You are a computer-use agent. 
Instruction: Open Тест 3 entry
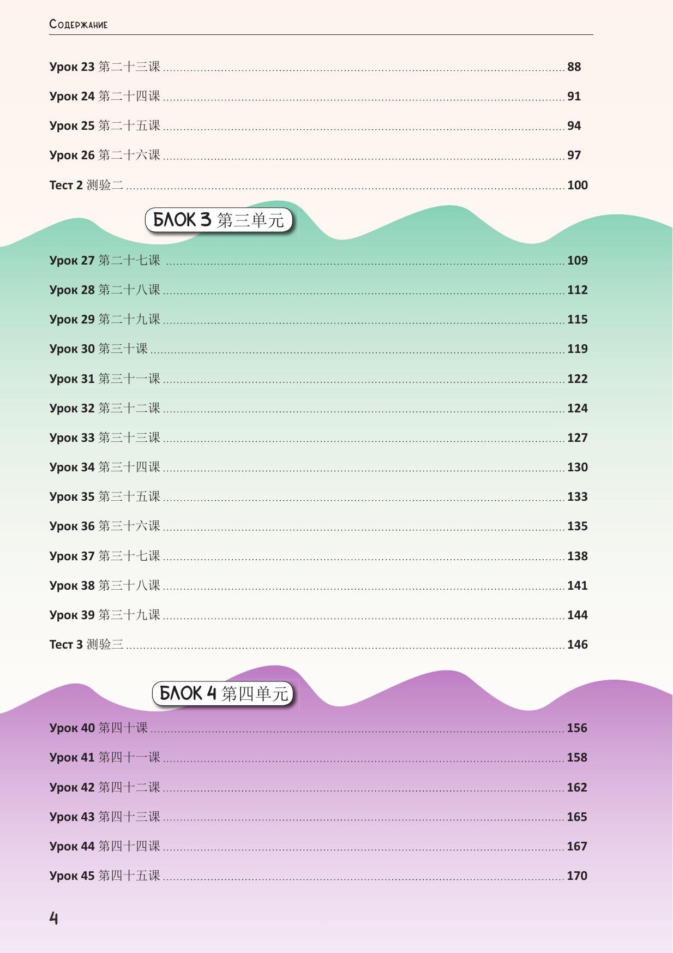(x=86, y=645)
